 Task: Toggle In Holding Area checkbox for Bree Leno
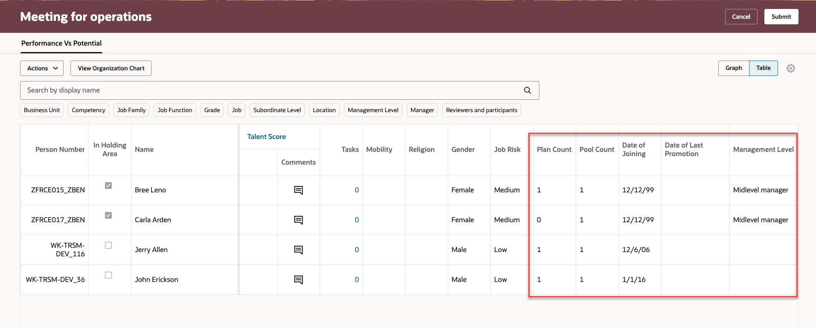[108, 186]
